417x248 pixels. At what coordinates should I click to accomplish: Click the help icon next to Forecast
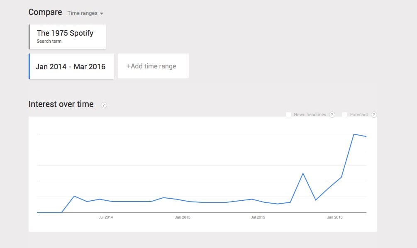pyautogui.click(x=374, y=114)
